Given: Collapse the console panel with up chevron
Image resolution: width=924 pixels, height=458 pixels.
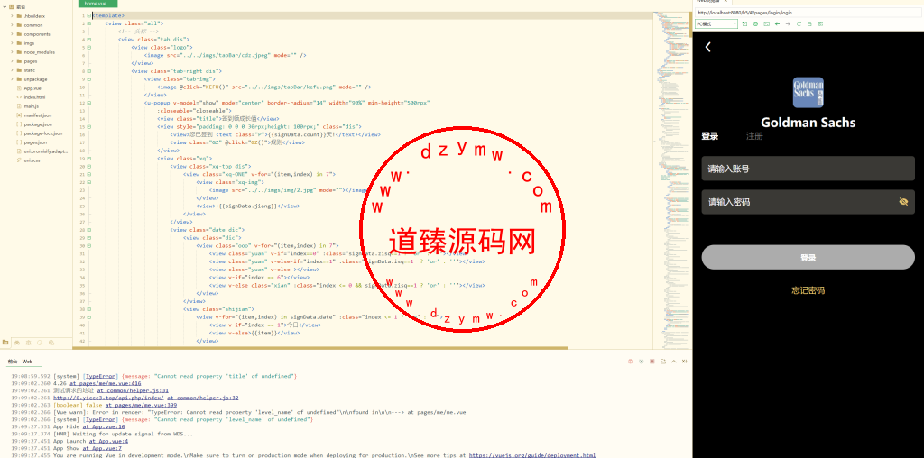Looking at the screenshot, I should [x=673, y=361].
